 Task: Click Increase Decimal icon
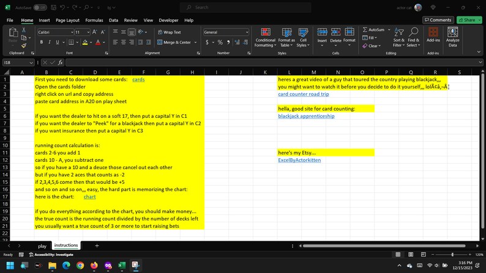point(237,42)
